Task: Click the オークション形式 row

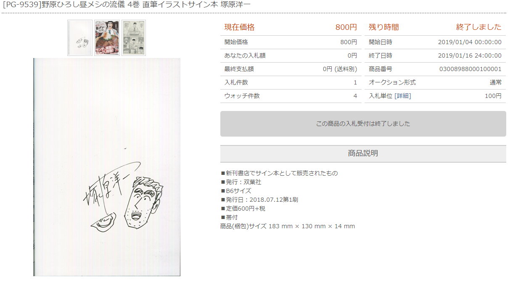Action: (435, 82)
